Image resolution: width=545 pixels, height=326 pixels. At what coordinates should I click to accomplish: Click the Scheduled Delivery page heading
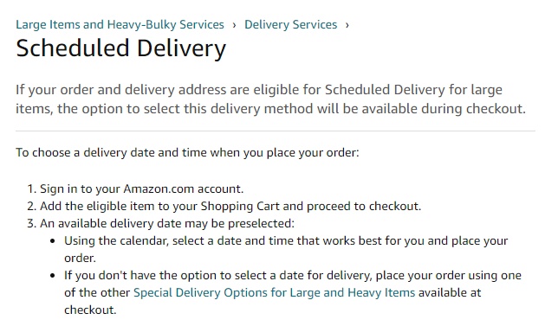coord(121,48)
